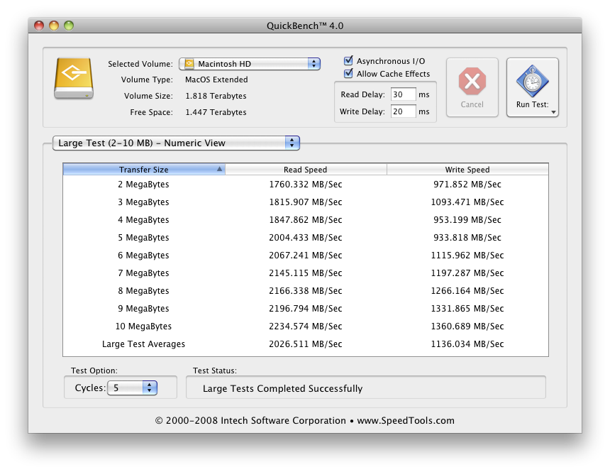Viewport: 610px width, 472px height.
Task: Click the 2234.574 MB/Sec read speed value
Action: coord(306,326)
